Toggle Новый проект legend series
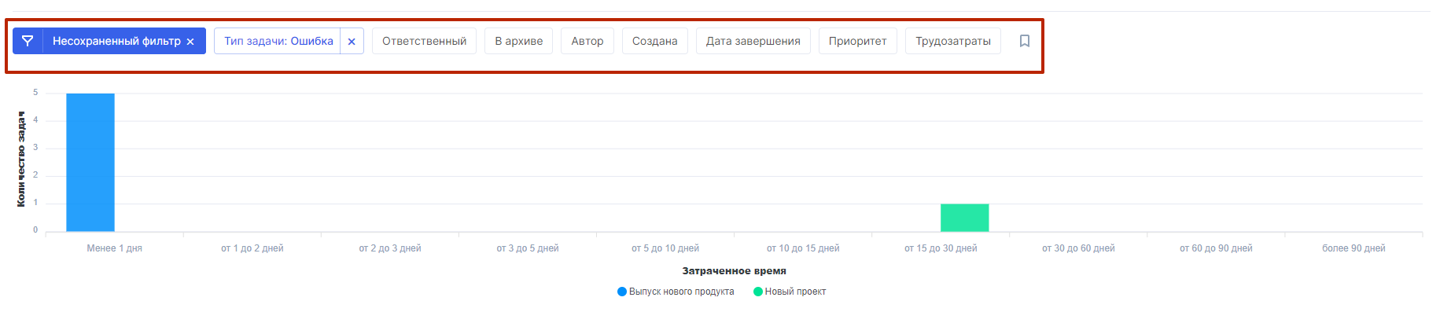 coord(795,292)
